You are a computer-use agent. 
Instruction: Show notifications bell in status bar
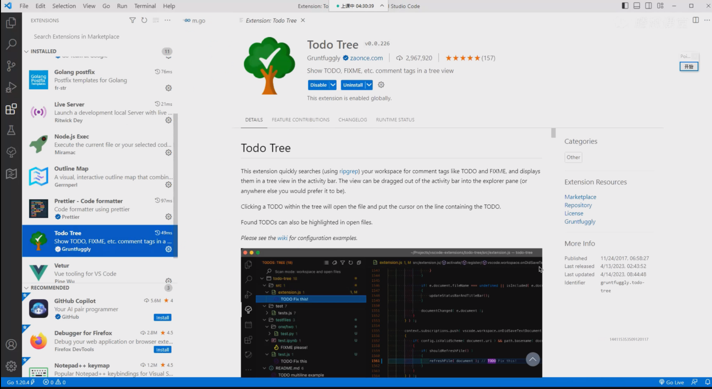click(707, 382)
